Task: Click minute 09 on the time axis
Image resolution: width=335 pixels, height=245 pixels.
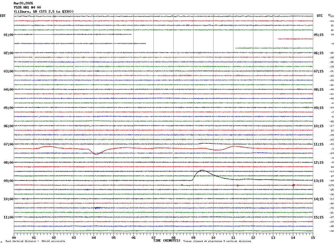Action: 193,238
